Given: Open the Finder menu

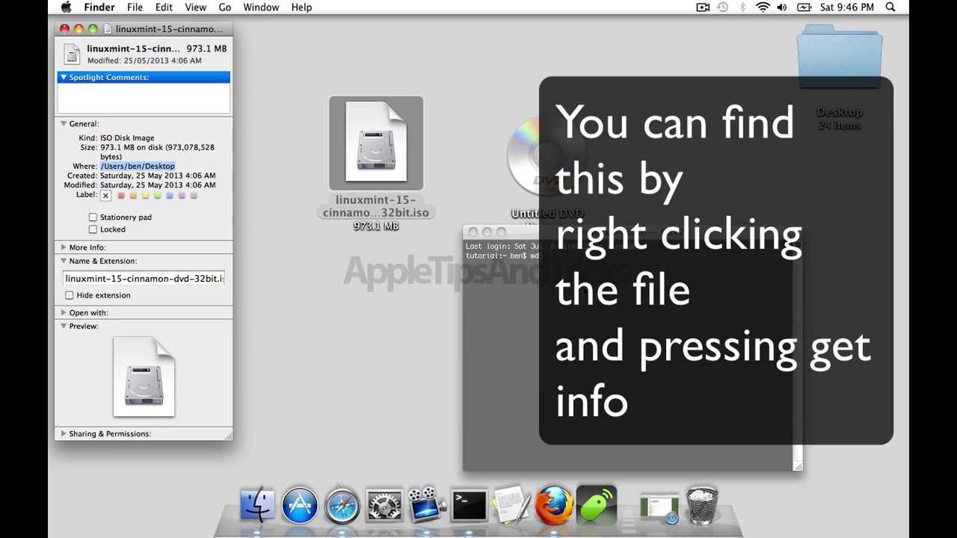Looking at the screenshot, I should point(99,7).
